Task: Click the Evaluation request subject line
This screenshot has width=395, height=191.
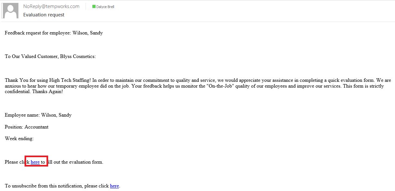Action: coord(44,15)
